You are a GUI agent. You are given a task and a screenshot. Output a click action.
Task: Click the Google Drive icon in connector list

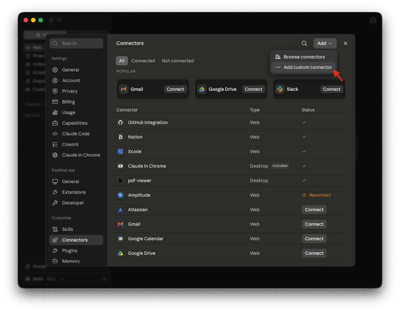[120, 253]
